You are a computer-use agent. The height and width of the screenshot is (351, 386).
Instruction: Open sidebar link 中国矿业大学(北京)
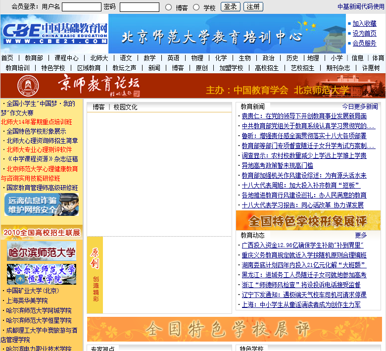click(33, 291)
